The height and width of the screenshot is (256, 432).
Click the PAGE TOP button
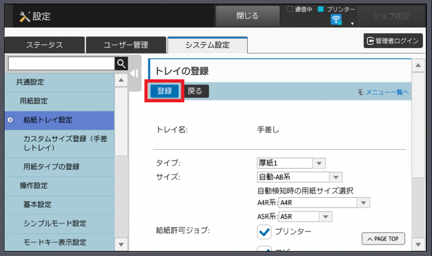[x=383, y=239]
